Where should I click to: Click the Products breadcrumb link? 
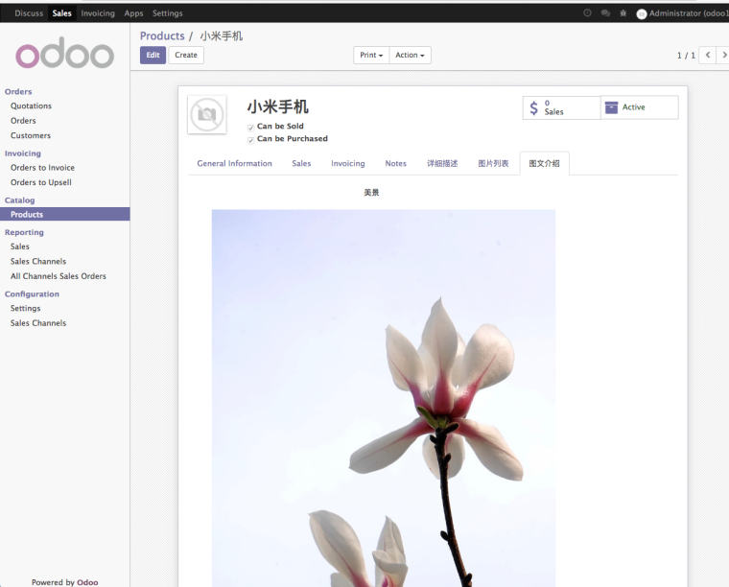pyautogui.click(x=162, y=35)
